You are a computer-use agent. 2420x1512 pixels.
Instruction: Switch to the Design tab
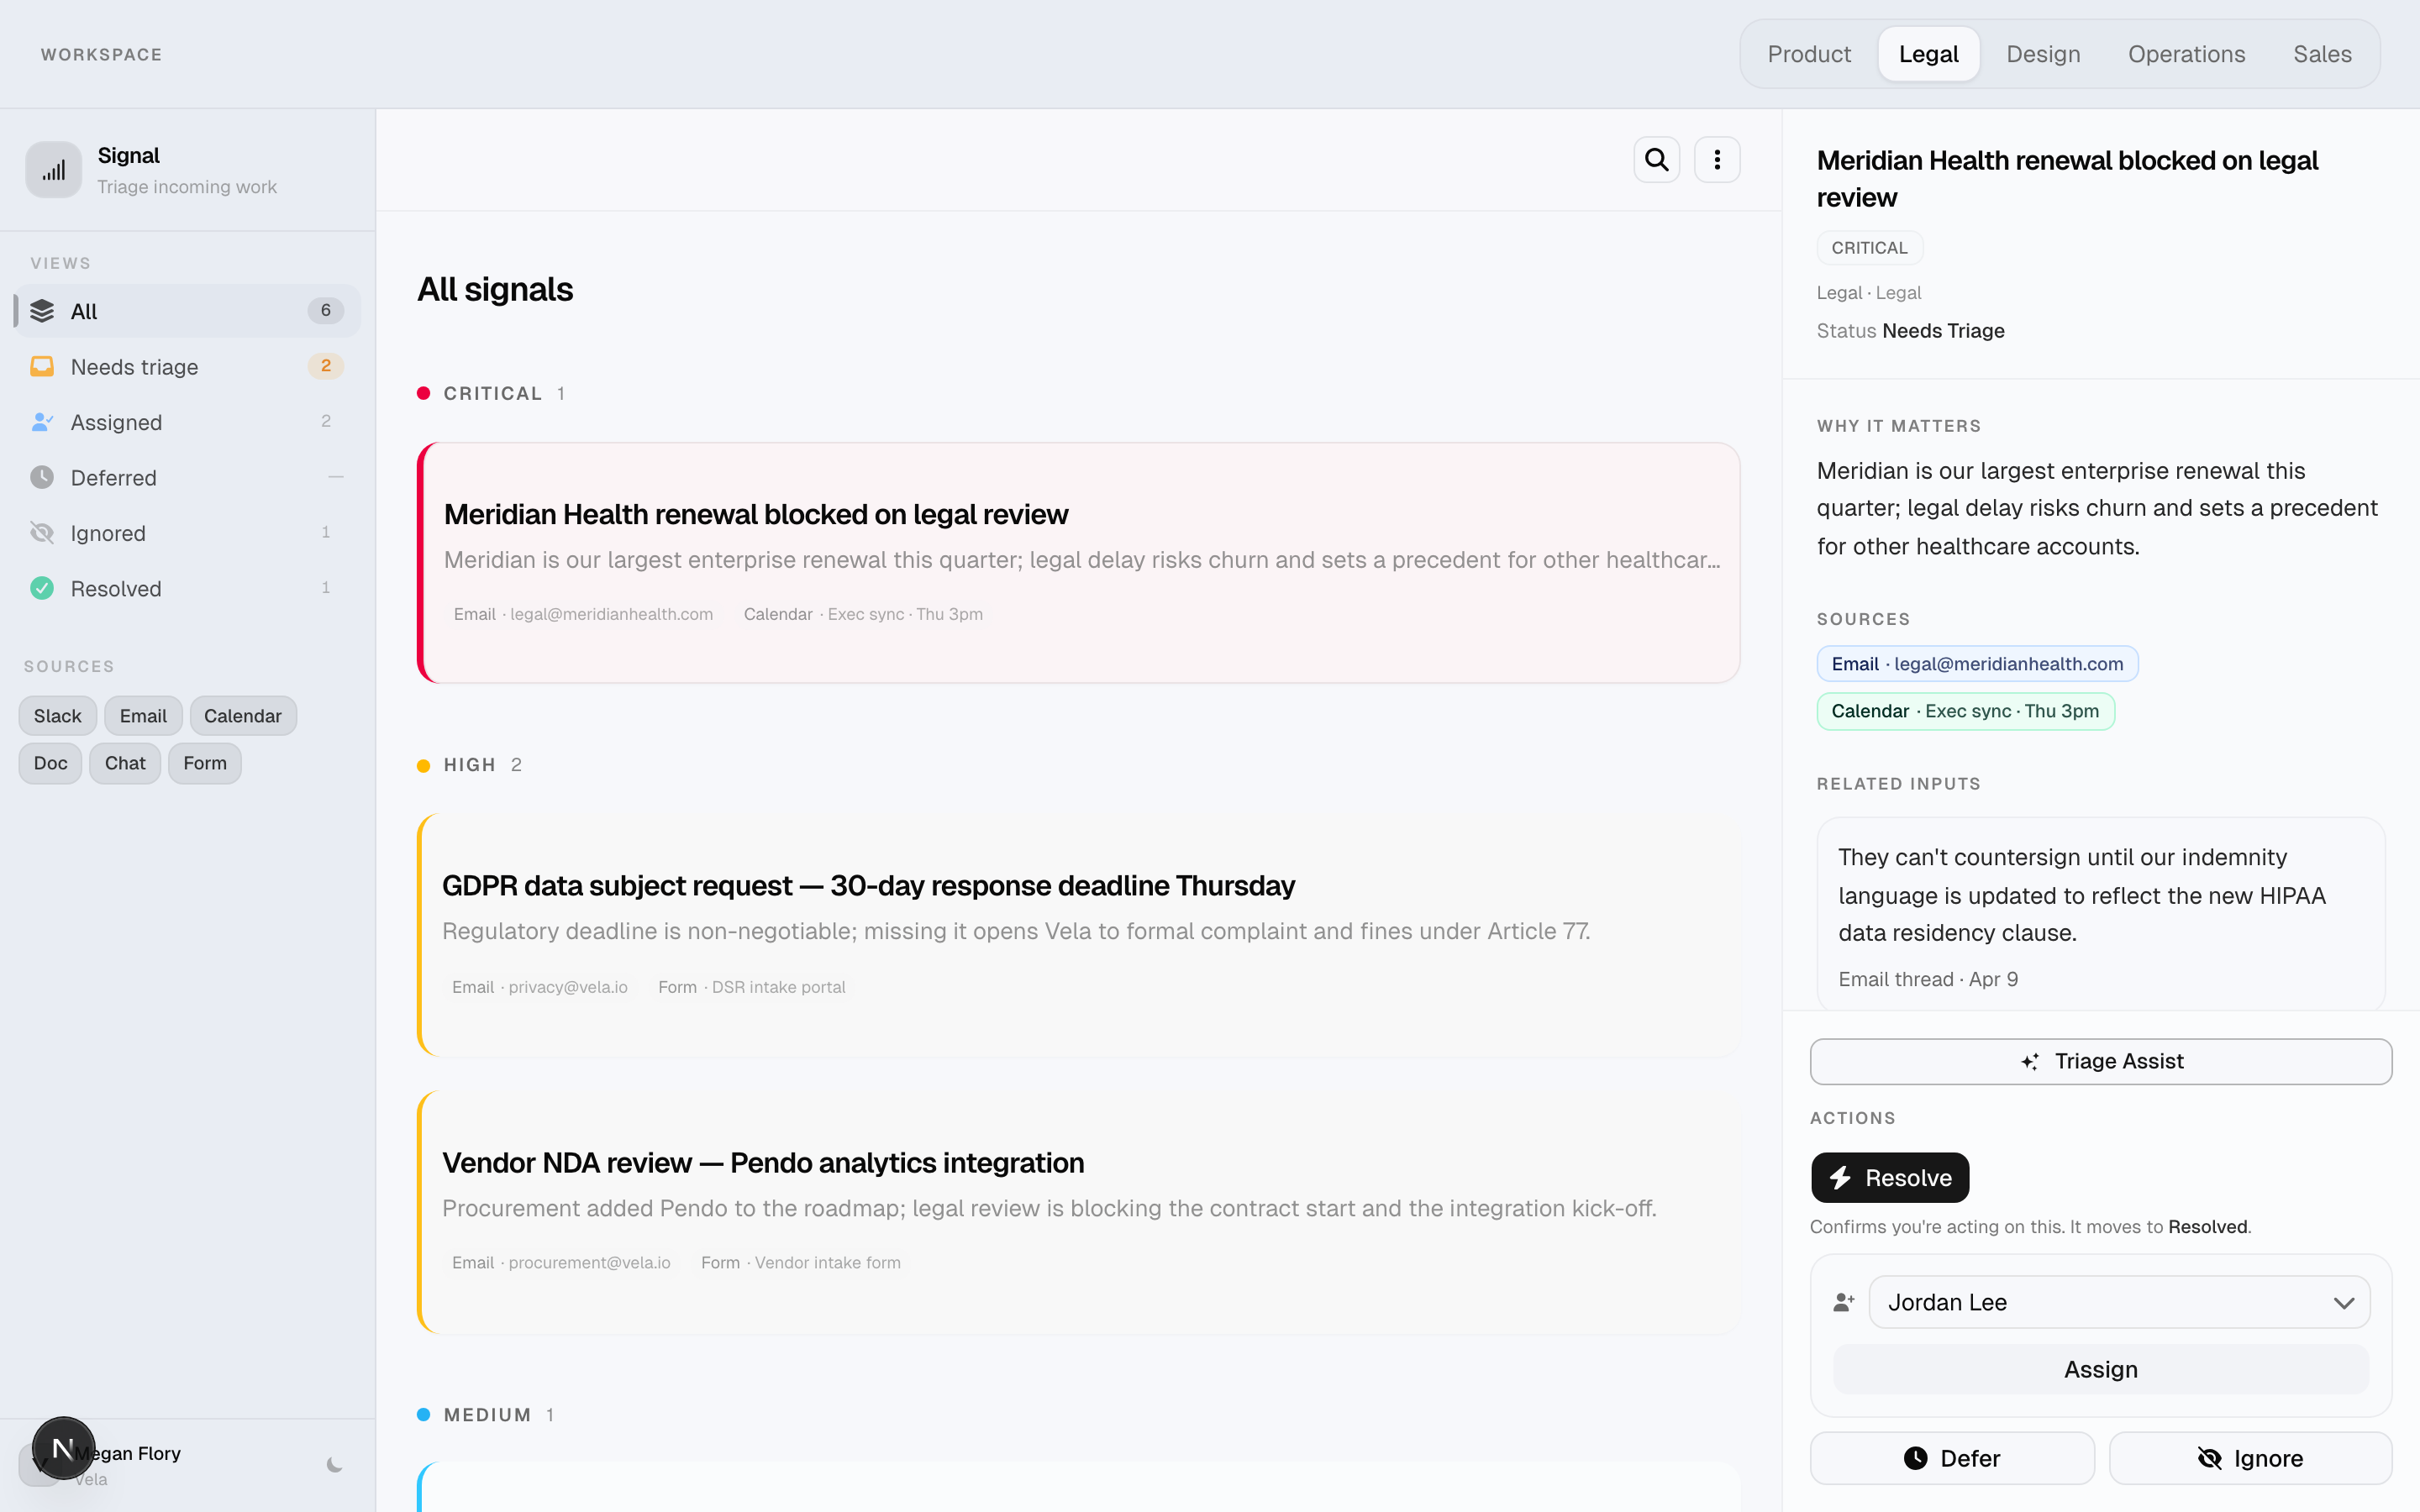pyautogui.click(x=2043, y=54)
